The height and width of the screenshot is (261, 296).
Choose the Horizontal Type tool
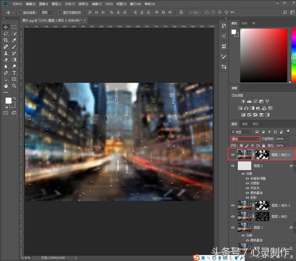tap(14, 73)
